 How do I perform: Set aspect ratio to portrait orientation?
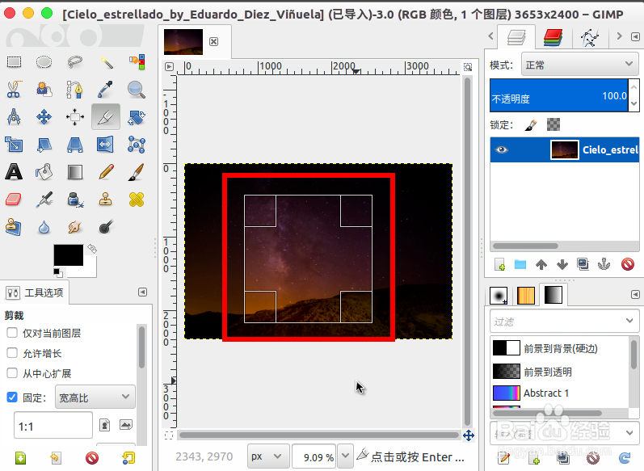(105, 425)
